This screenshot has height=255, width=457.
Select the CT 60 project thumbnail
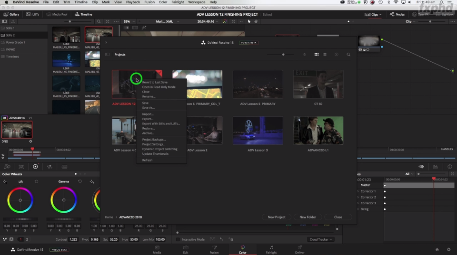coord(318,84)
